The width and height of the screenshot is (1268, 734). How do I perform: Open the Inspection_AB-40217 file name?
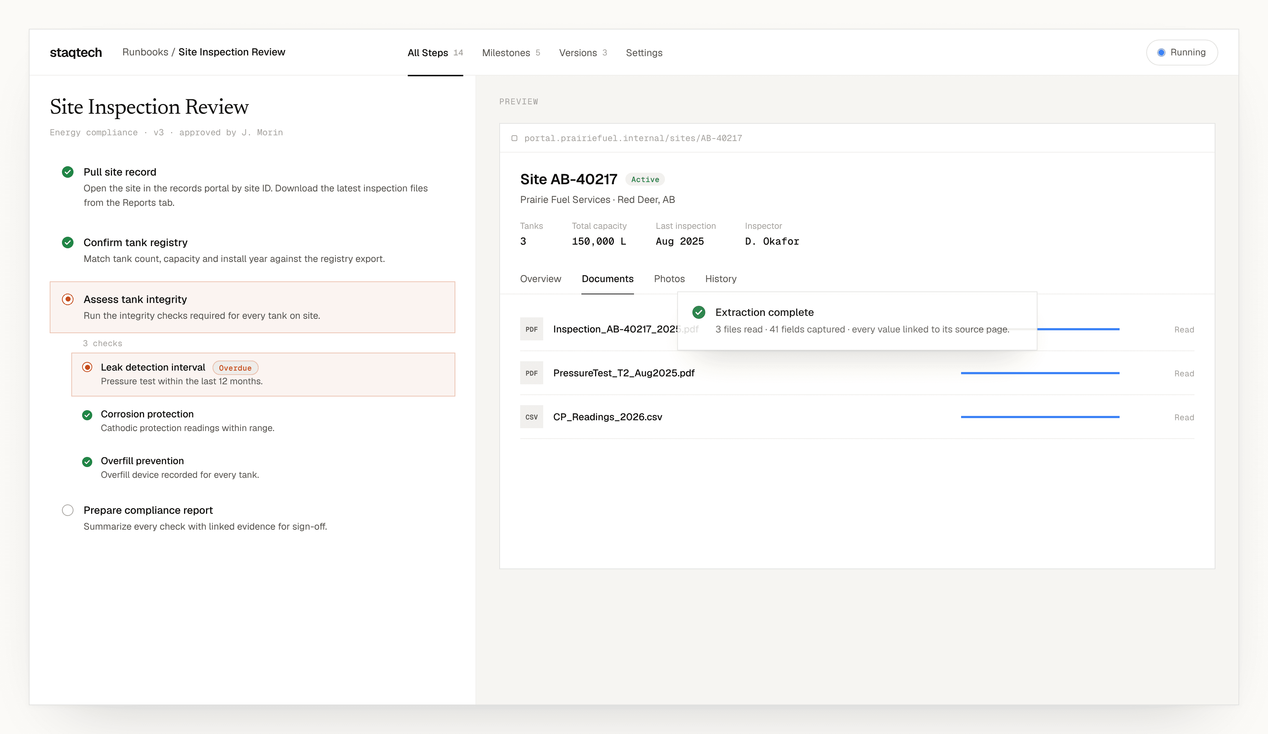tap(625, 329)
